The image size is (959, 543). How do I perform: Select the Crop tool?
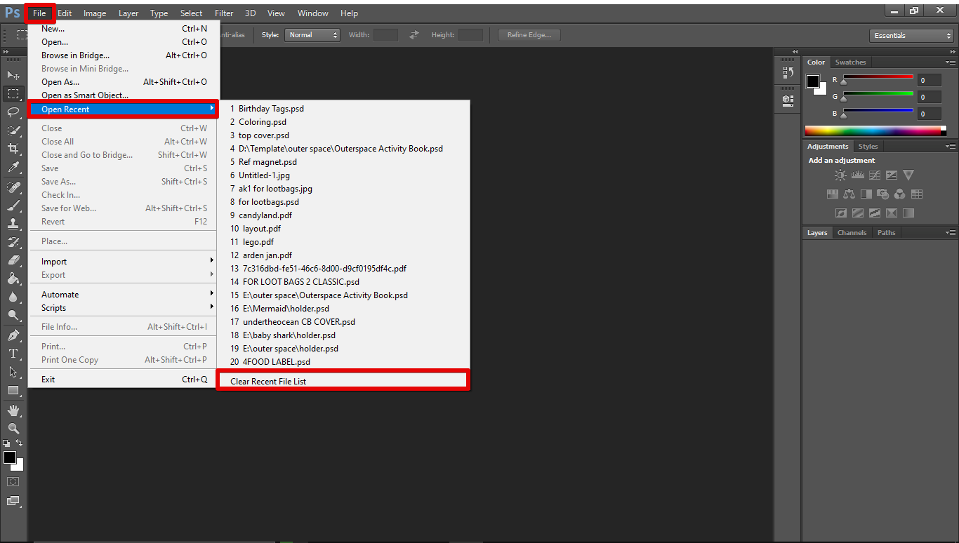click(13, 149)
